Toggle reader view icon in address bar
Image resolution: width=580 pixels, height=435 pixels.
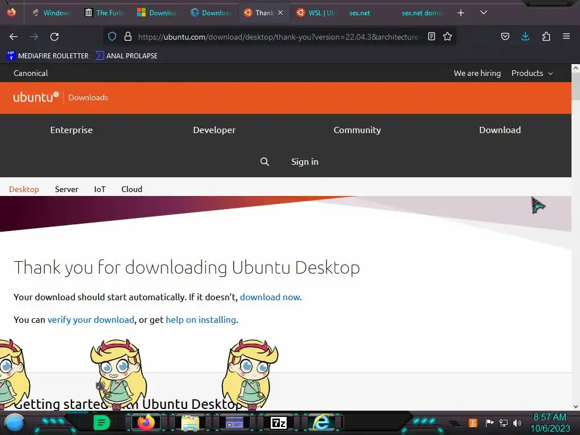pos(431,36)
